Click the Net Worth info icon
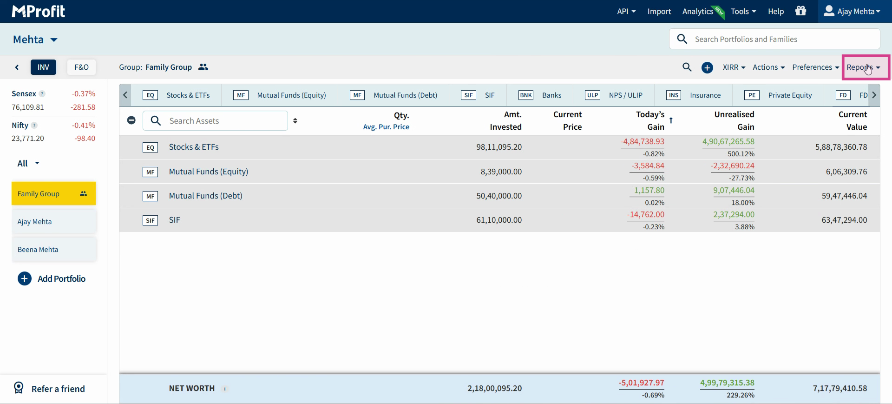 pyautogui.click(x=225, y=389)
